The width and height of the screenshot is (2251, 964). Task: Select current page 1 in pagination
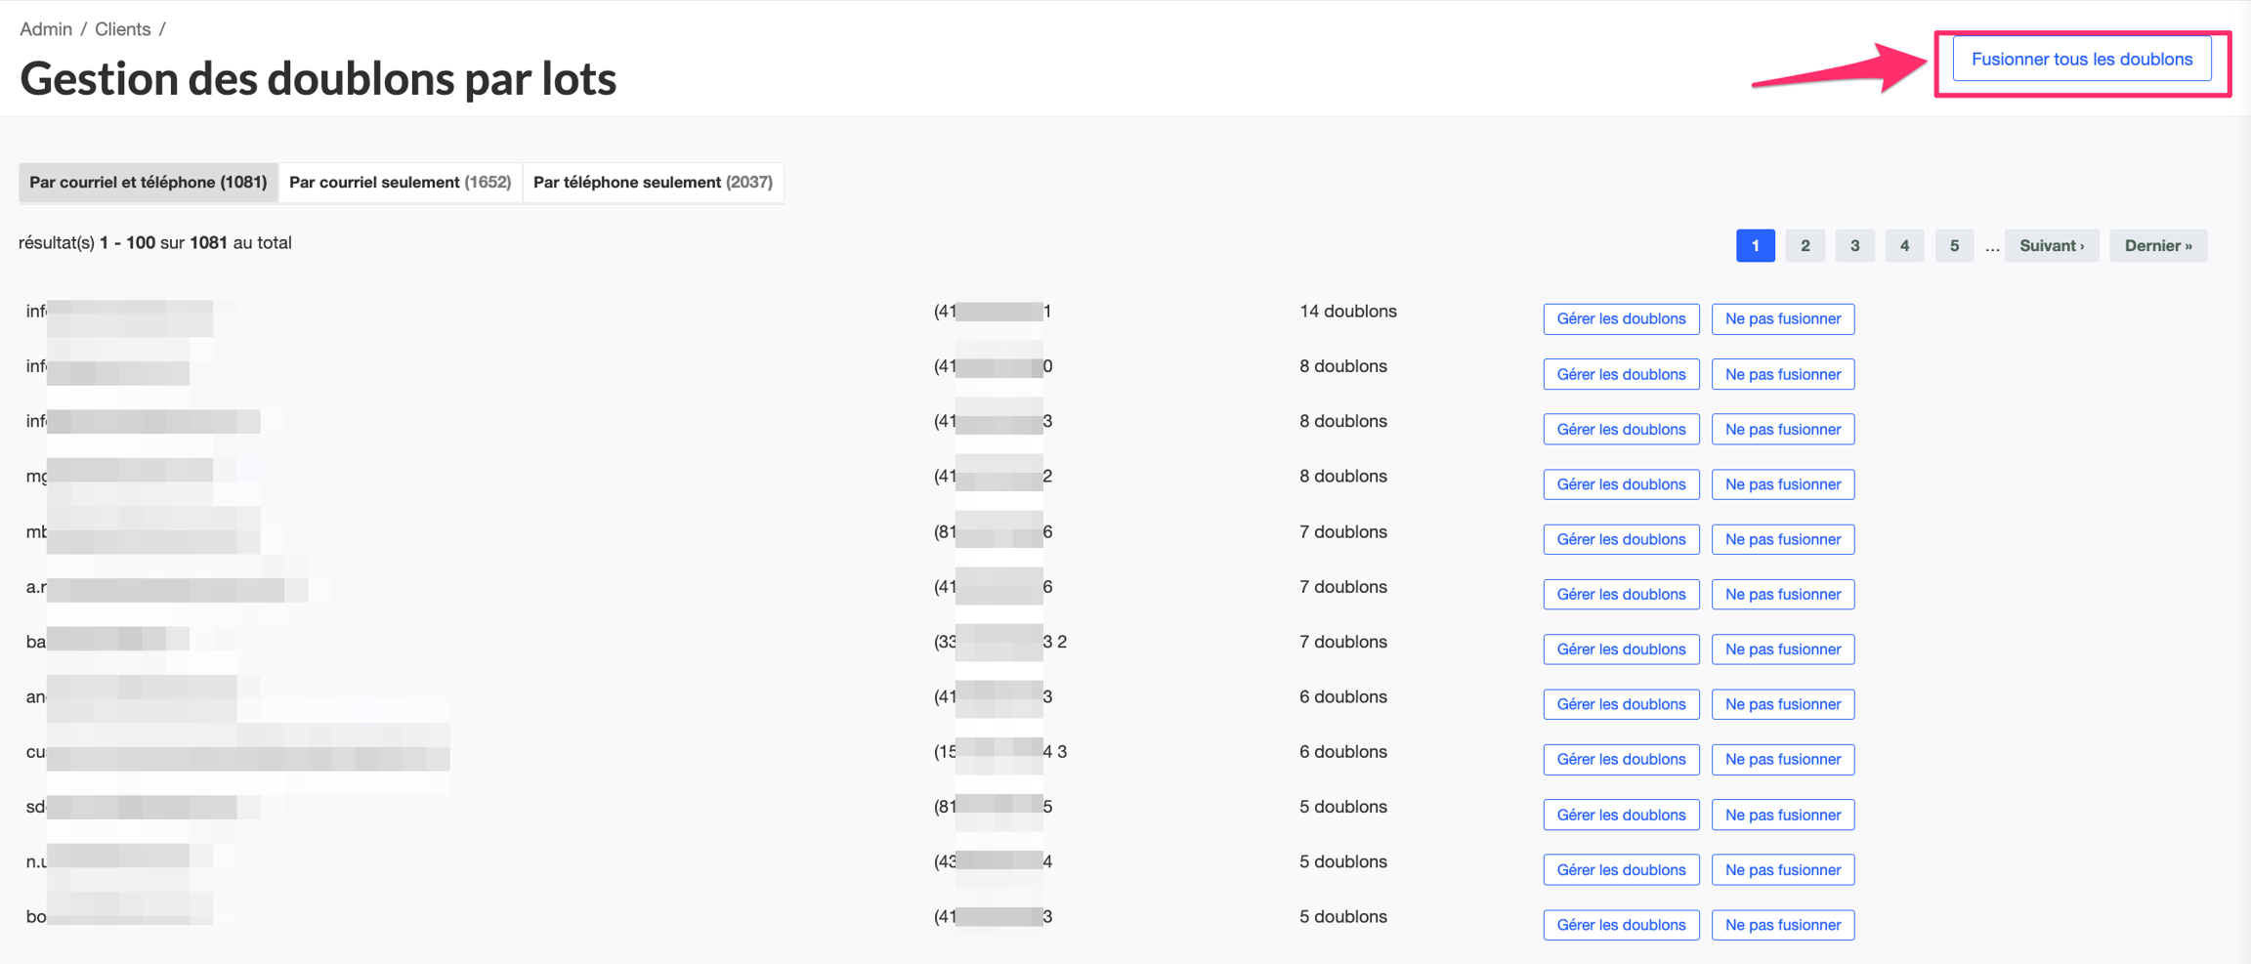click(1755, 246)
